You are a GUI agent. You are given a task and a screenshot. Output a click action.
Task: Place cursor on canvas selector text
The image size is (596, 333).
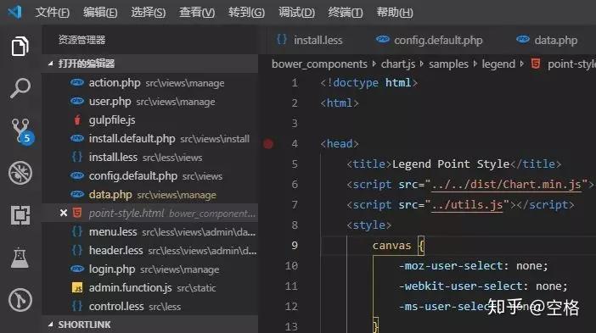point(391,246)
